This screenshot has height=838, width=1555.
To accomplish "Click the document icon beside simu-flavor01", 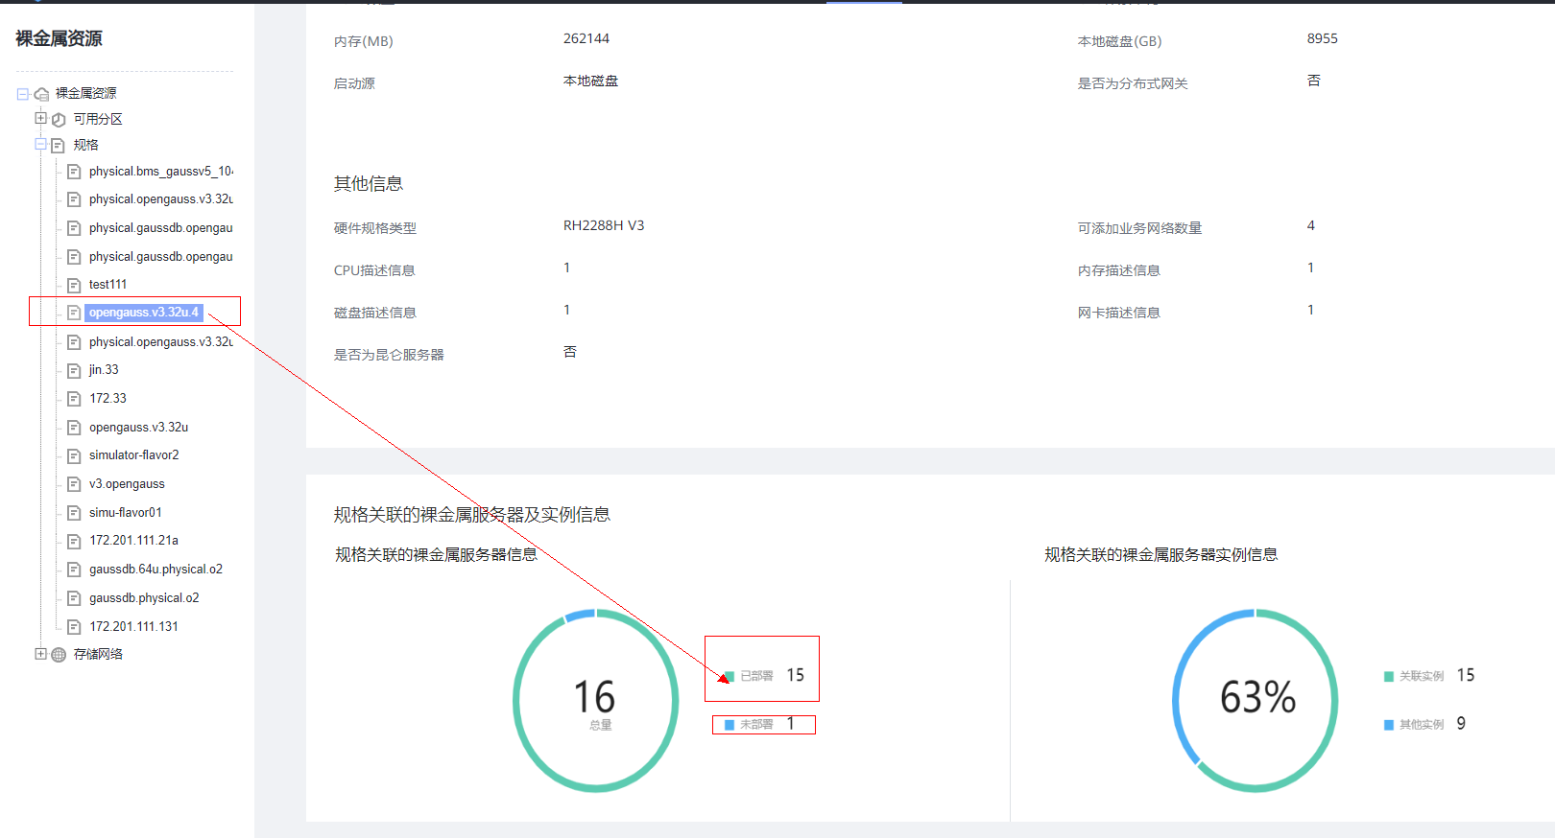I will (74, 513).
